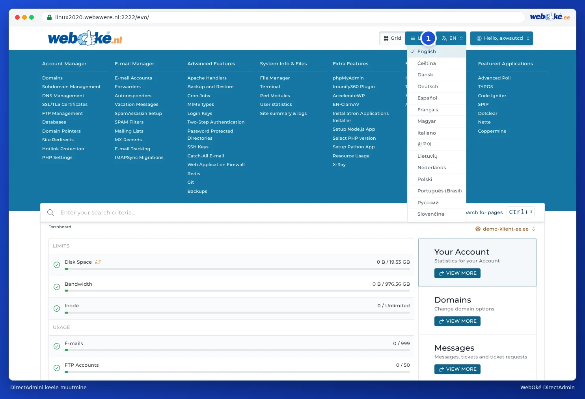Image resolution: width=585 pixels, height=399 pixels.
Task: Click the search magnifier icon
Action: point(50,212)
